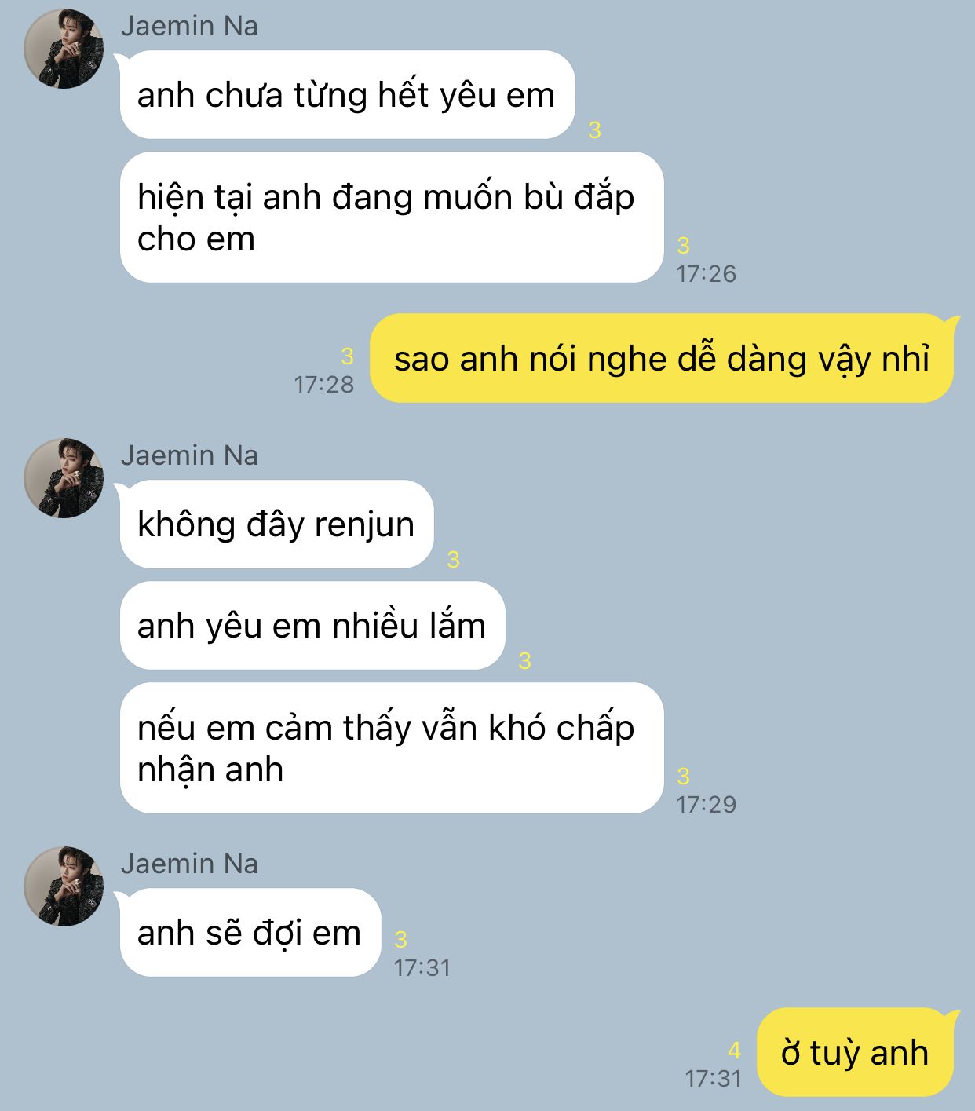Viewport: 975px width, 1111px height.
Task: Tap the avatar beside 'không đây renjun'
Action: 64,478
